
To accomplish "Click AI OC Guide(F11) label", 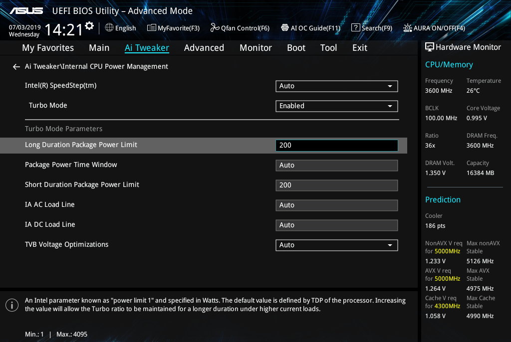I will click(x=315, y=28).
